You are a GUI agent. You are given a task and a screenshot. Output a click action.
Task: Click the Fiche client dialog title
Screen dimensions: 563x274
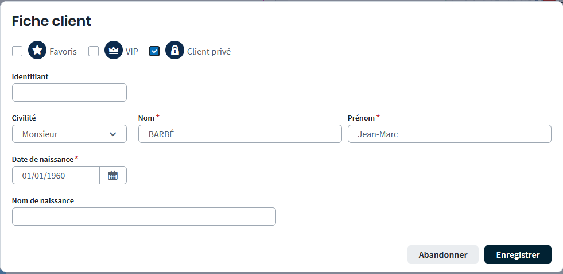52,21
